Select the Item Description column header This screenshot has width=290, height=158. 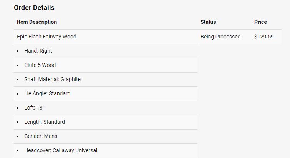[37, 22]
